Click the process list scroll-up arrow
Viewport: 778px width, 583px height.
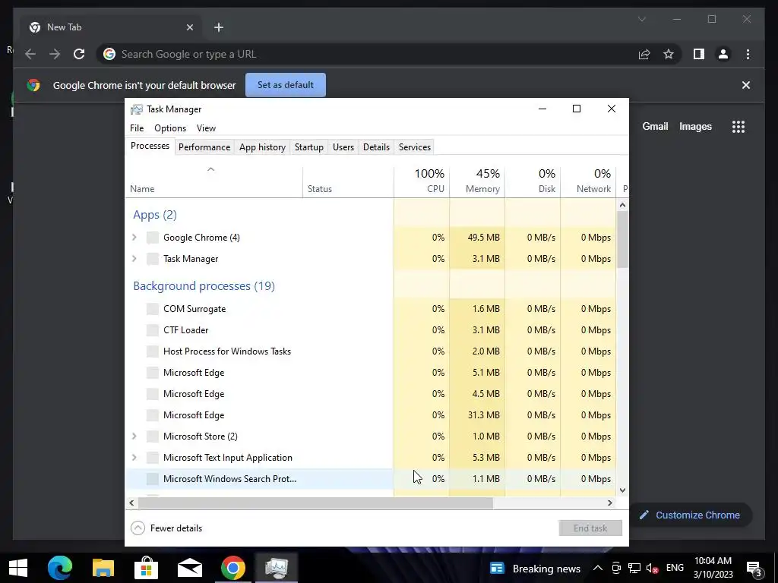(623, 205)
